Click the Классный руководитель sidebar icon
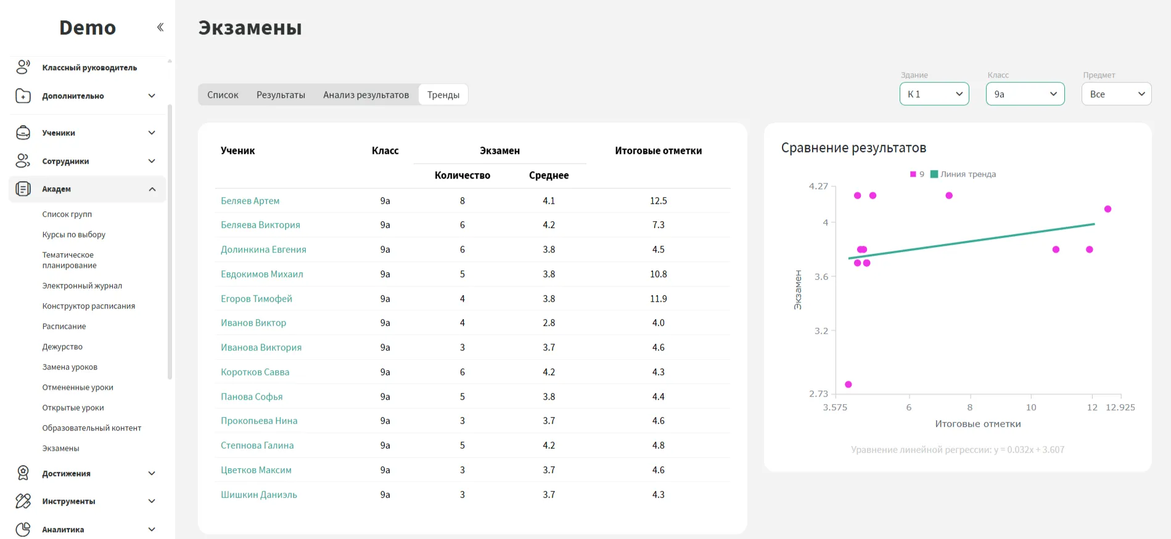This screenshot has width=1171, height=539. pos(23,67)
